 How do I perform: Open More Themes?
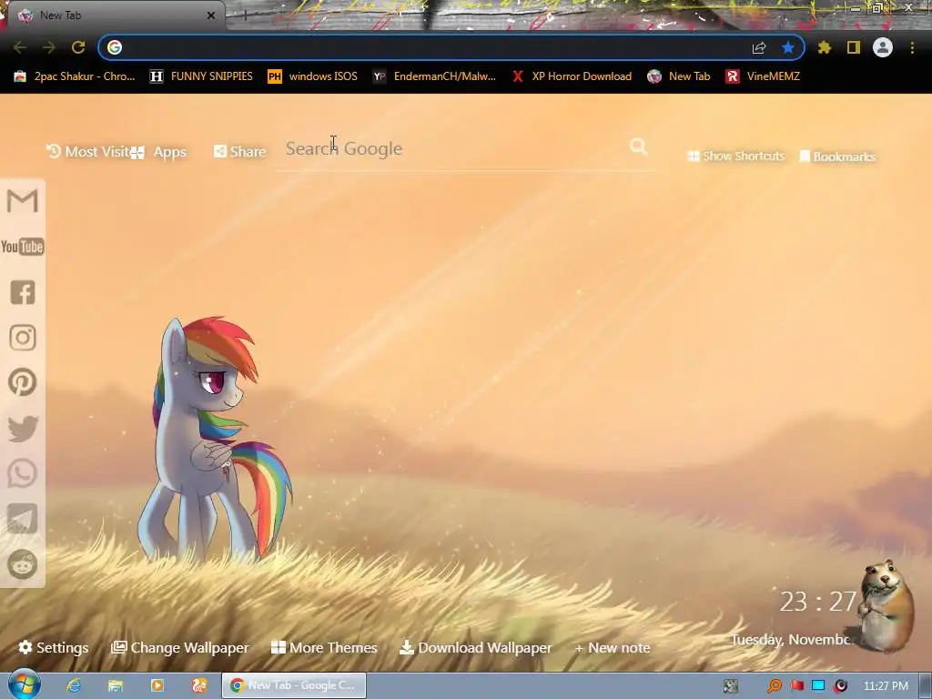point(324,647)
